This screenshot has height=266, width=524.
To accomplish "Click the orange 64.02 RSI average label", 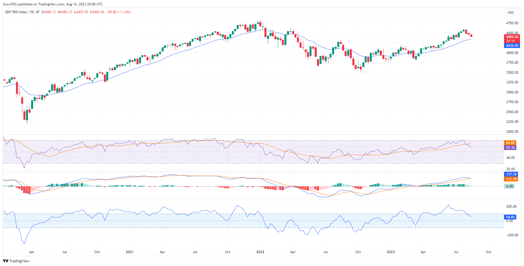I will click(x=510, y=143).
